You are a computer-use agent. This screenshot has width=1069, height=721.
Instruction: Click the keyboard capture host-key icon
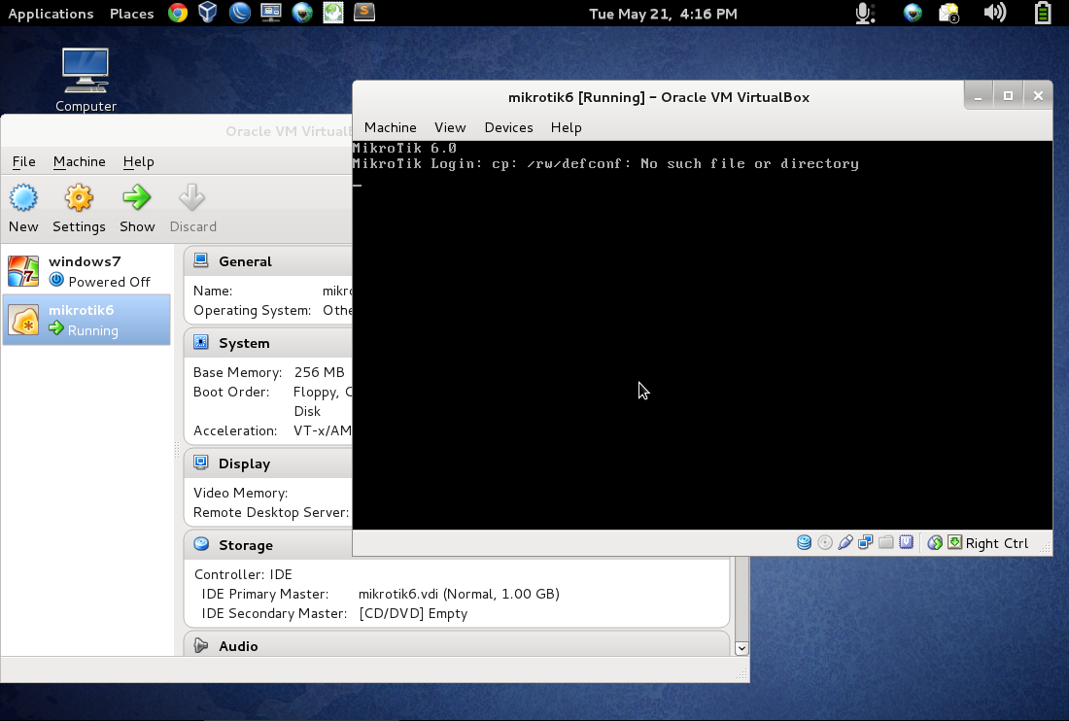tap(955, 542)
